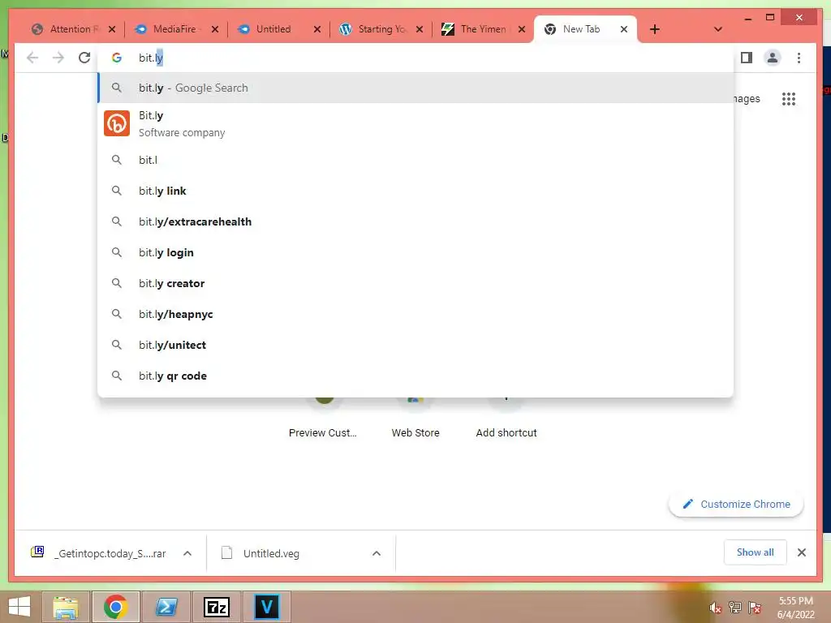831x623 pixels.
Task: Select the bit.ly/extracarehealth suggestion
Action: [x=415, y=221]
